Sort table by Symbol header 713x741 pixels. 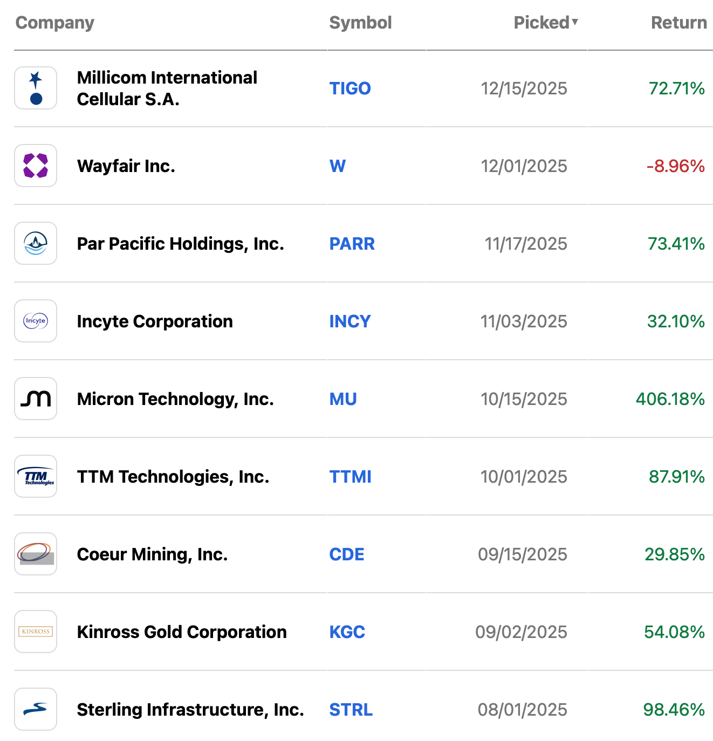(360, 23)
